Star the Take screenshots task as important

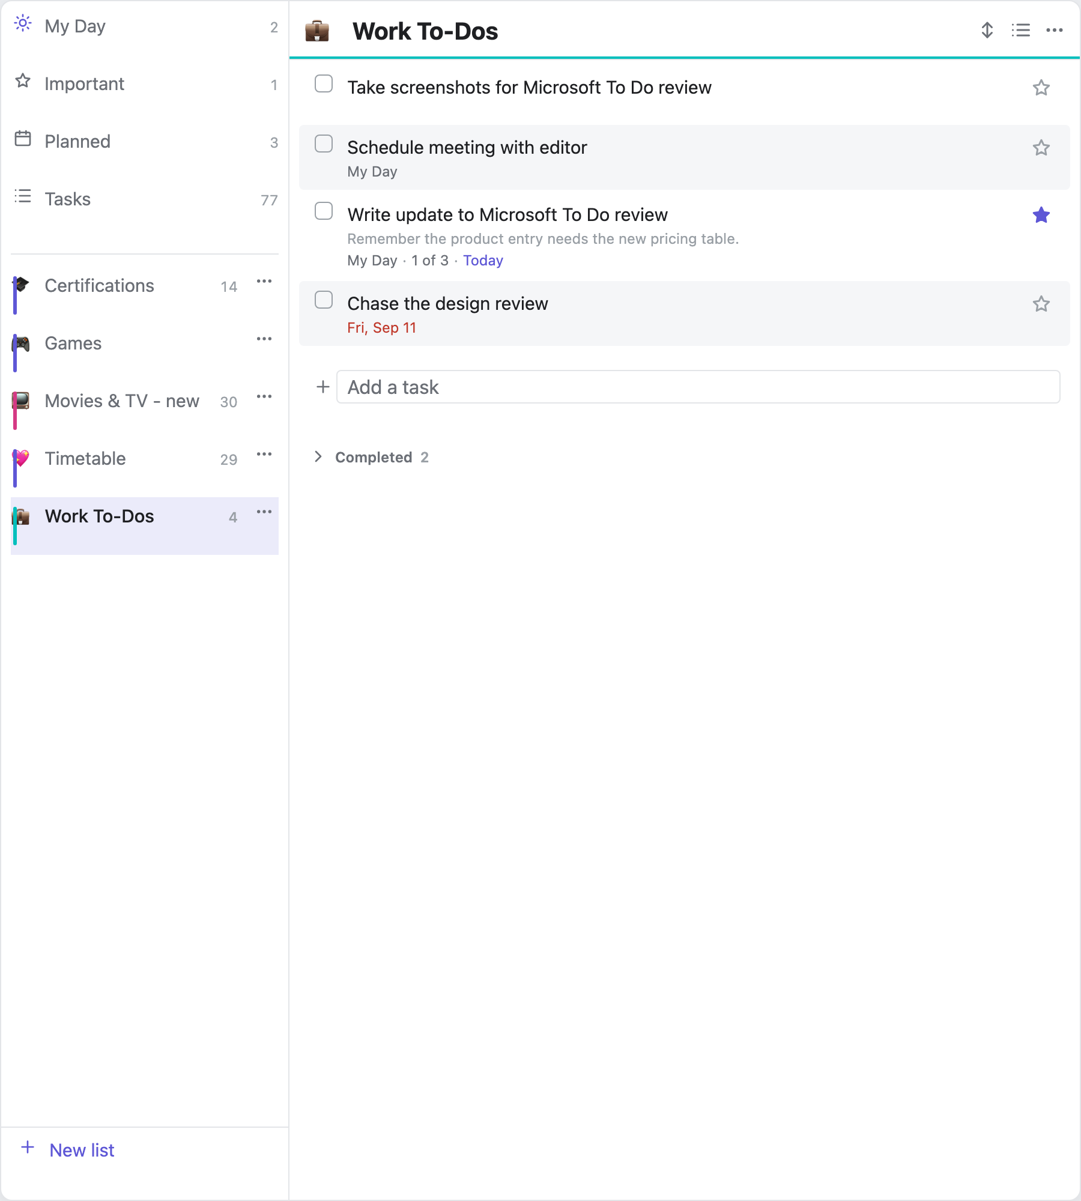(x=1041, y=88)
